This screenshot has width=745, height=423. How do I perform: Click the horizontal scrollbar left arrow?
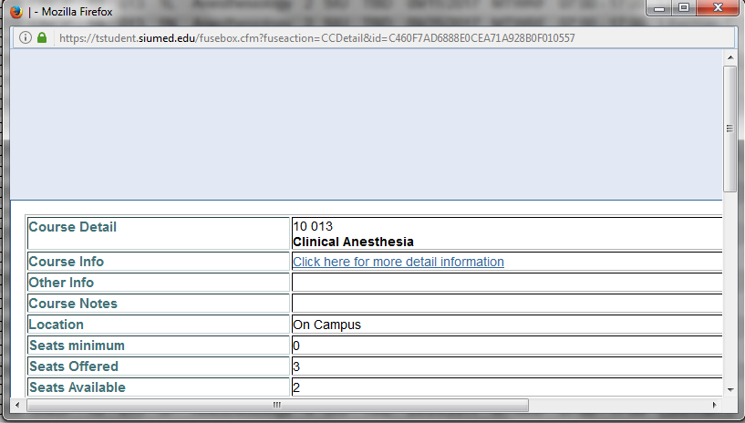16,404
